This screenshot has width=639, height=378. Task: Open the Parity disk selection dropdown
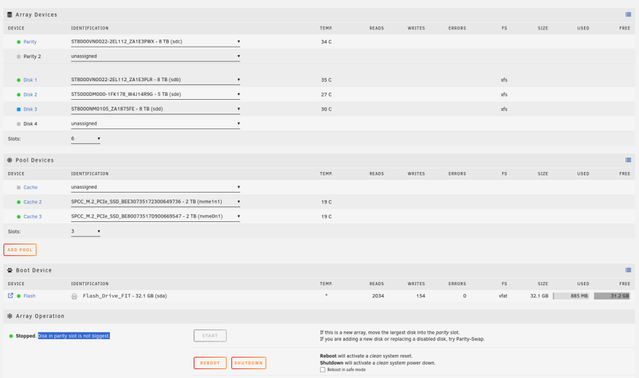tap(155, 42)
